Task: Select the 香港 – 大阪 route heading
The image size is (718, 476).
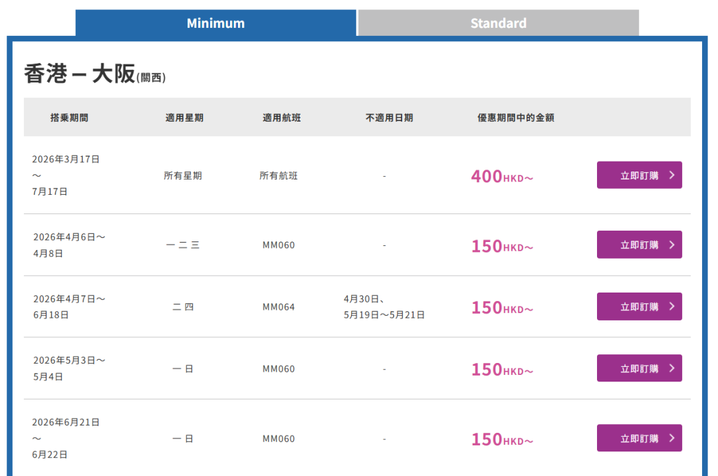Action: (95, 74)
